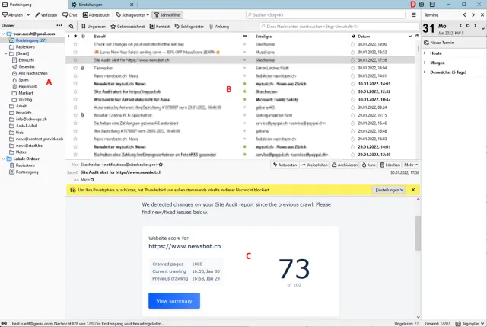Image resolution: width=487 pixels, height=327 pixels.
Task: Open the Schlagwörter dropdown in main toolbar
Action: click(132, 15)
